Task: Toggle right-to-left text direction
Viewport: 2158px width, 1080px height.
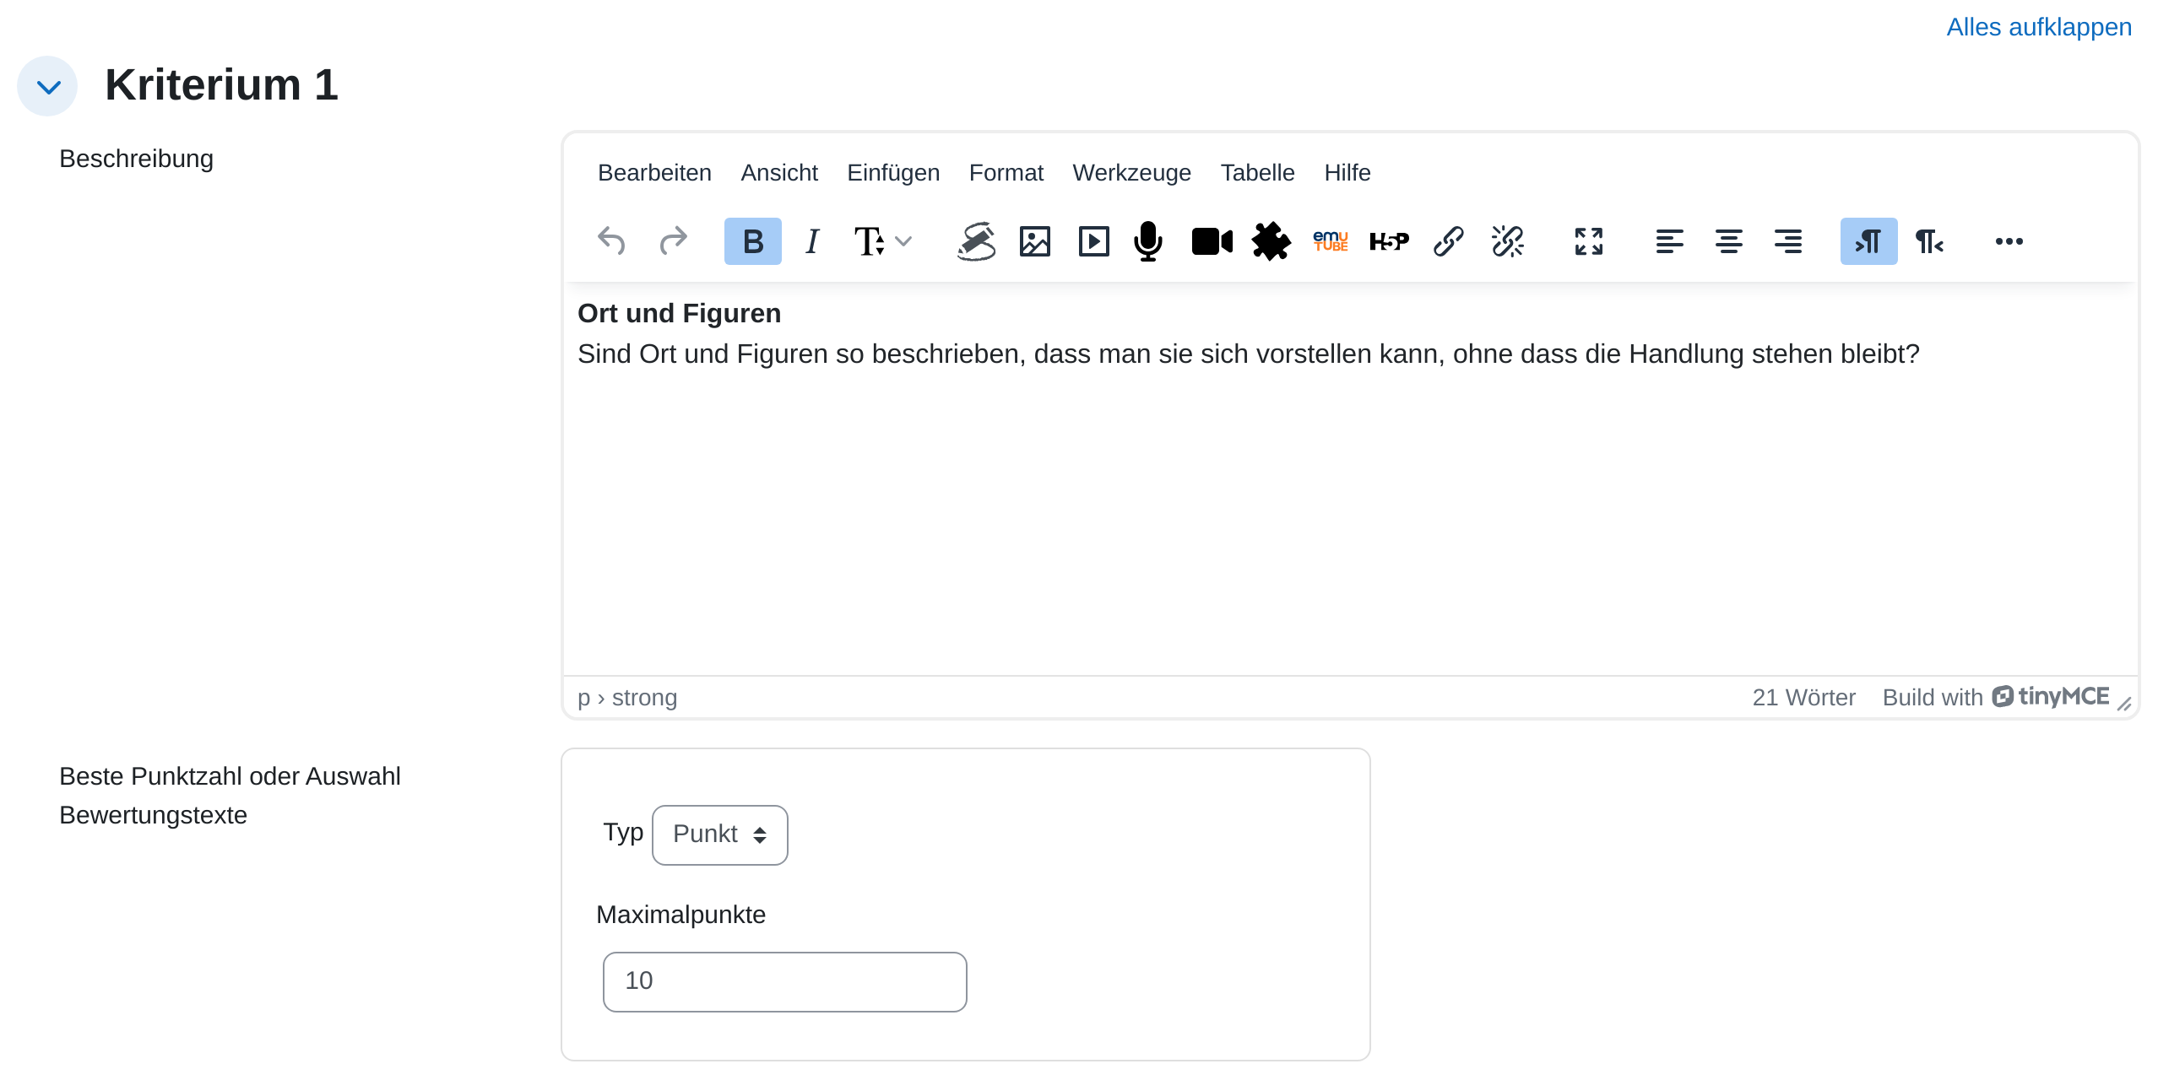Action: tap(1928, 241)
